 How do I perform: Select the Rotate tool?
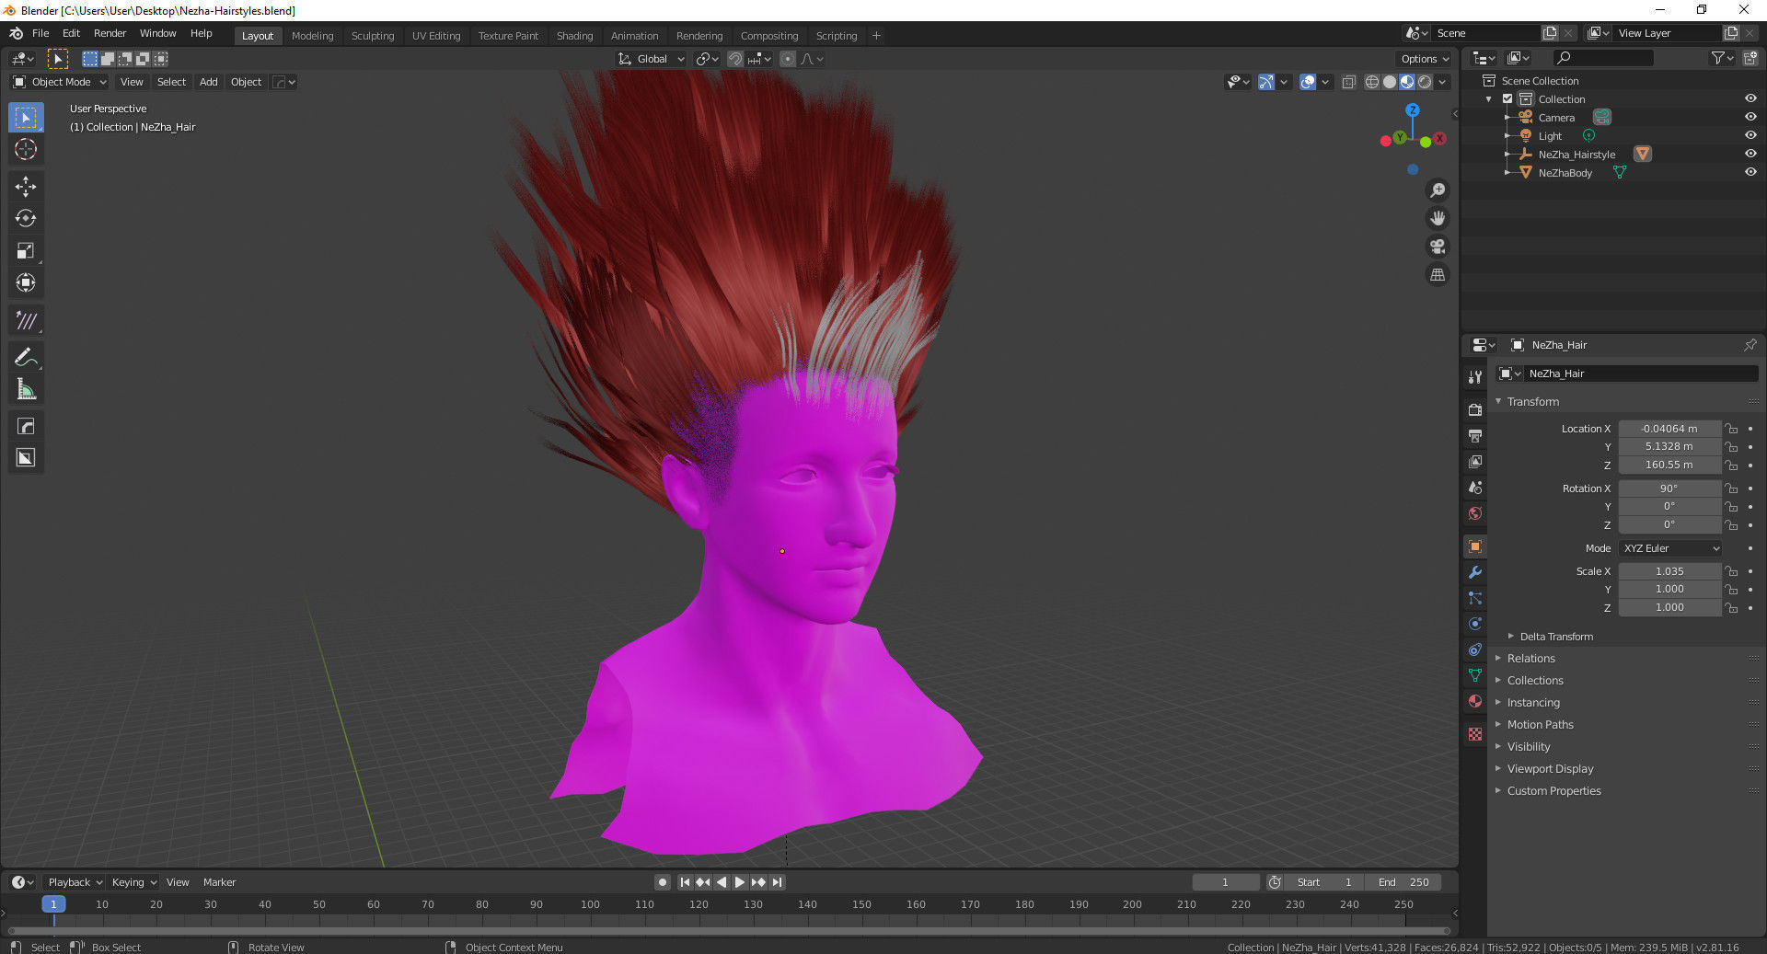[x=26, y=219]
